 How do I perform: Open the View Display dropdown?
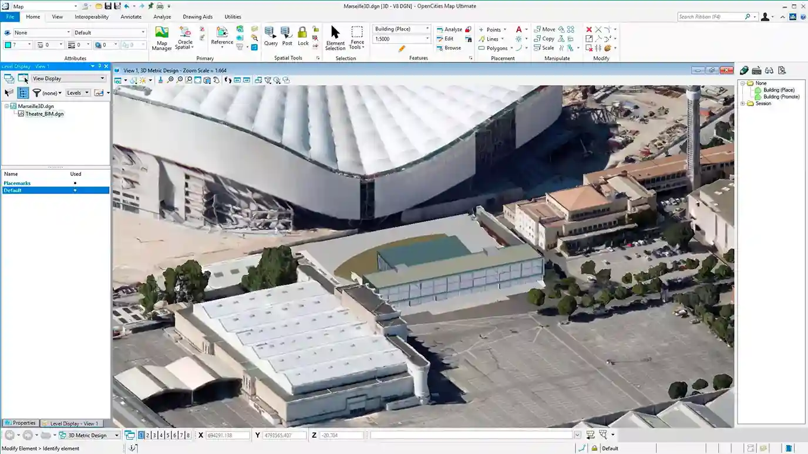tap(69, 78)
